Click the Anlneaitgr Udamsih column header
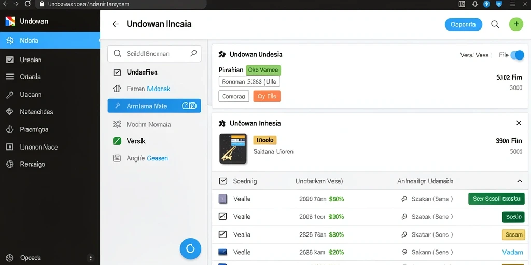The height and width of the screenshot is (265, 531). (425, 181)
